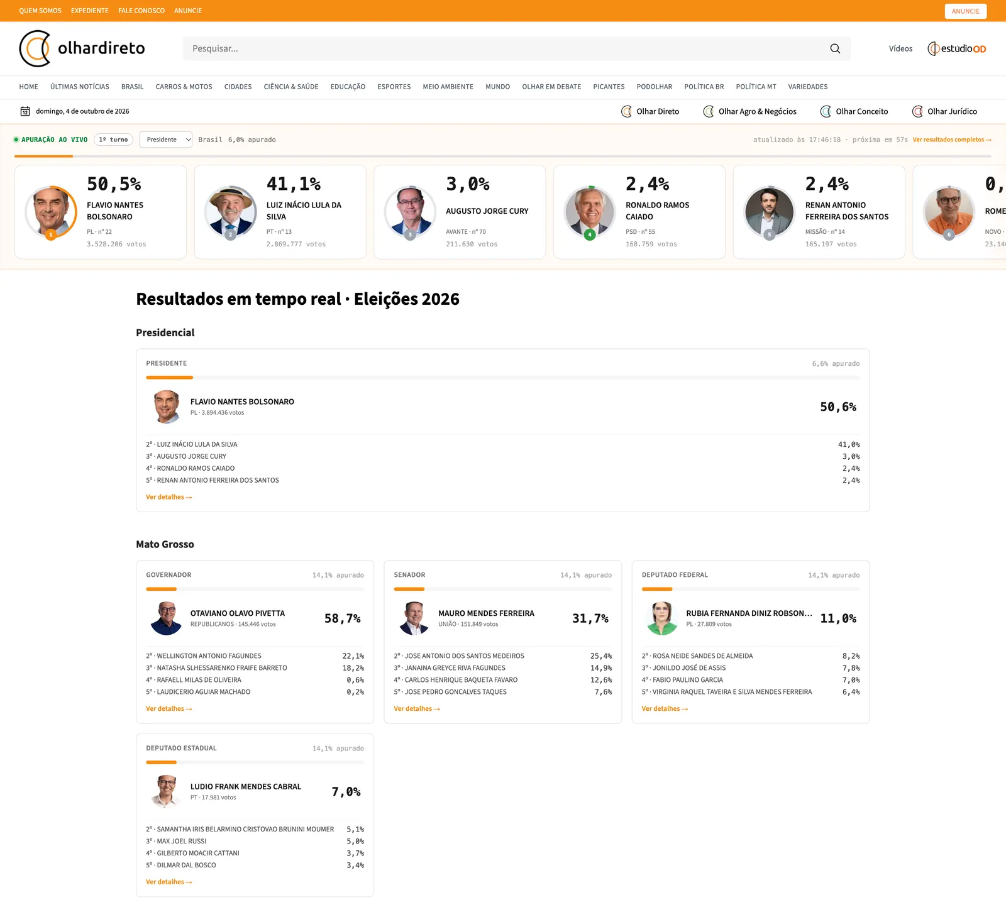Click Ver detalhes in Deputado Estadual card
1006x922 pixels.
coord(169,882)
